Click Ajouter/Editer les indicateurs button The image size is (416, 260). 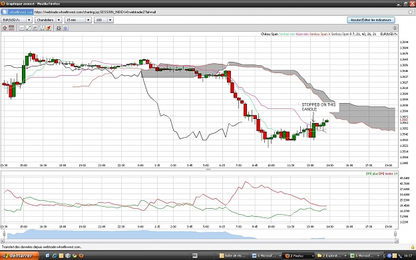click(x=371, y=20)
